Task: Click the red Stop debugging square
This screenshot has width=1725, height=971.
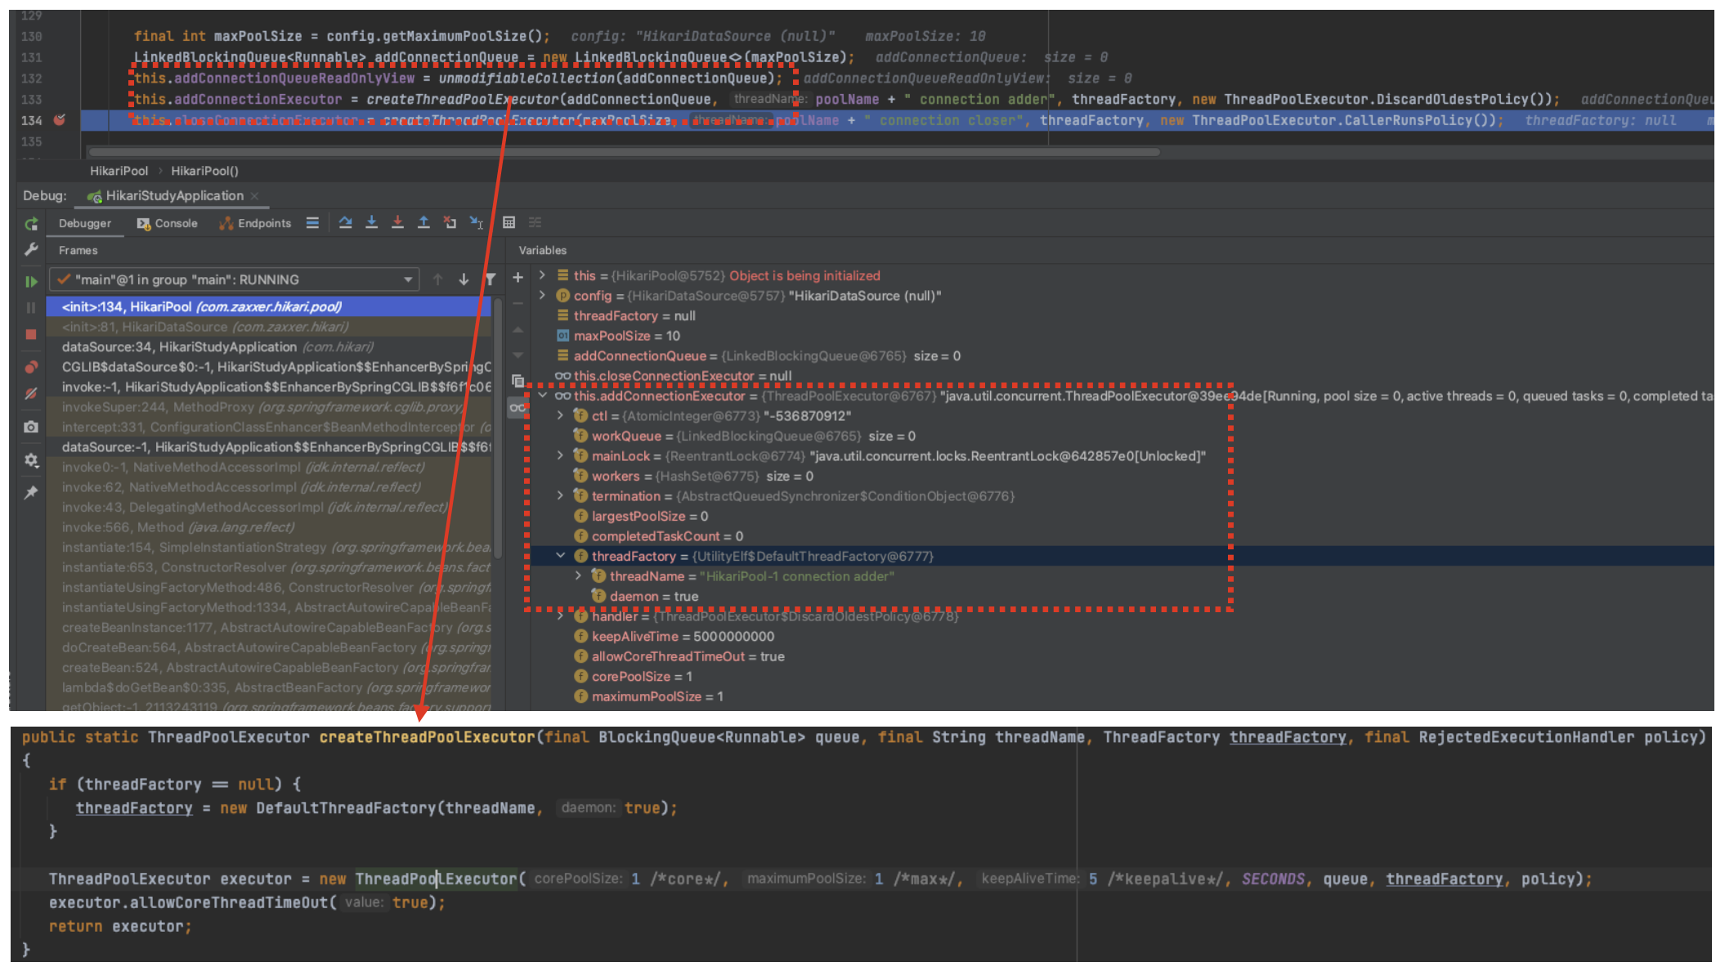Action: [x=31, y=334]
